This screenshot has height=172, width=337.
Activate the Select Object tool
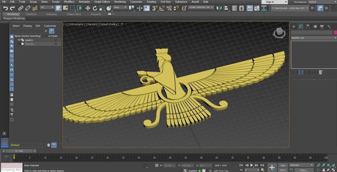[58, 8]
